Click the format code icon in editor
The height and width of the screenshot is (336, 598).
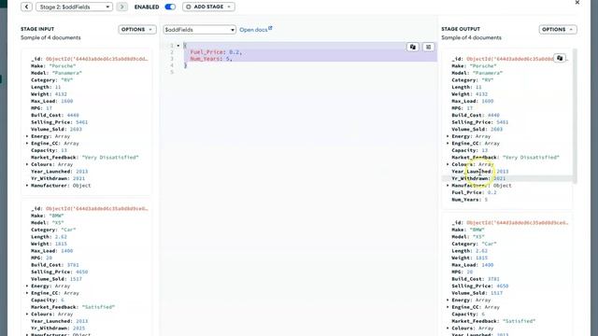click(428, 47)
